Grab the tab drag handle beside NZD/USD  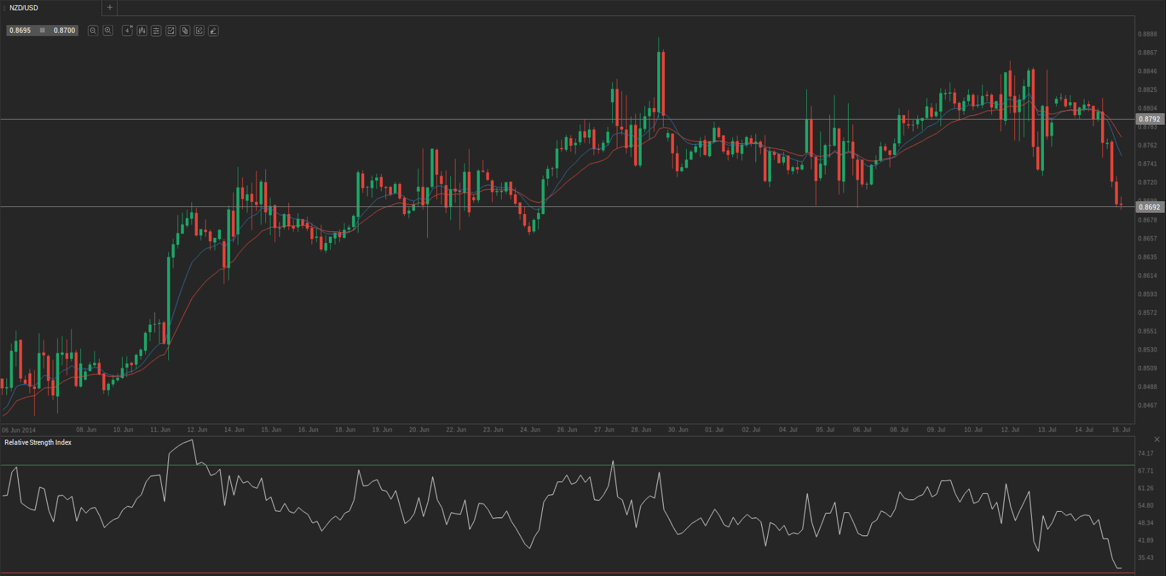[x=4, y=8]
